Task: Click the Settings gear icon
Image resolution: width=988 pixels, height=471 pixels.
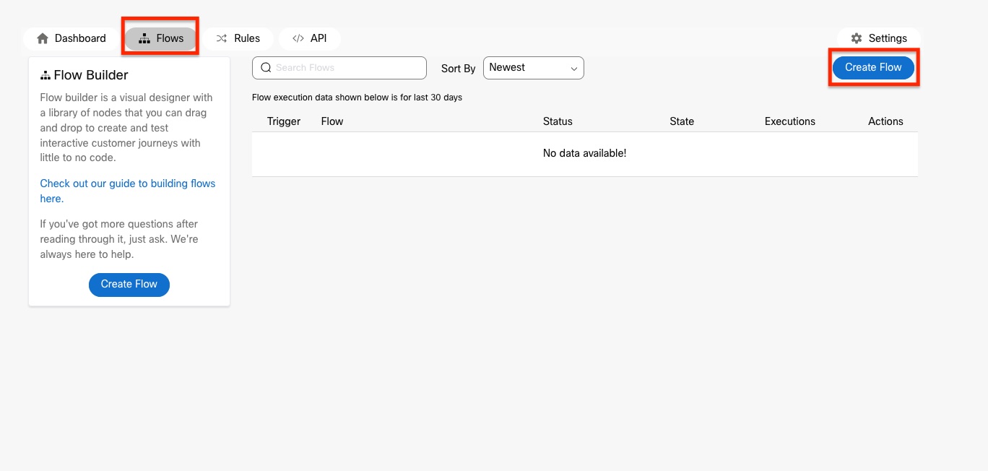Action: coord(857,38)
